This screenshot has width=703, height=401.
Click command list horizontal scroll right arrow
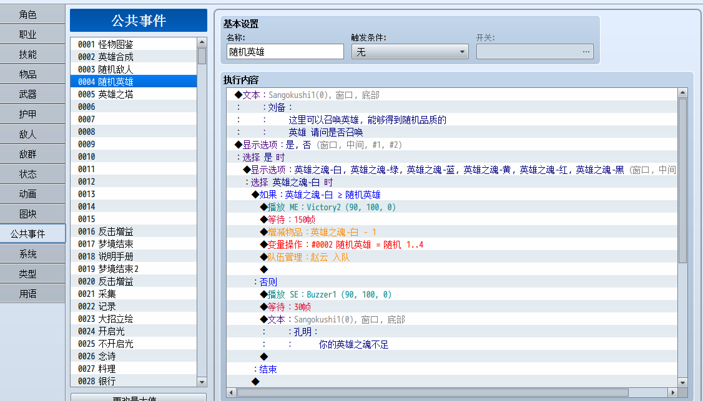tap(672, 392)
